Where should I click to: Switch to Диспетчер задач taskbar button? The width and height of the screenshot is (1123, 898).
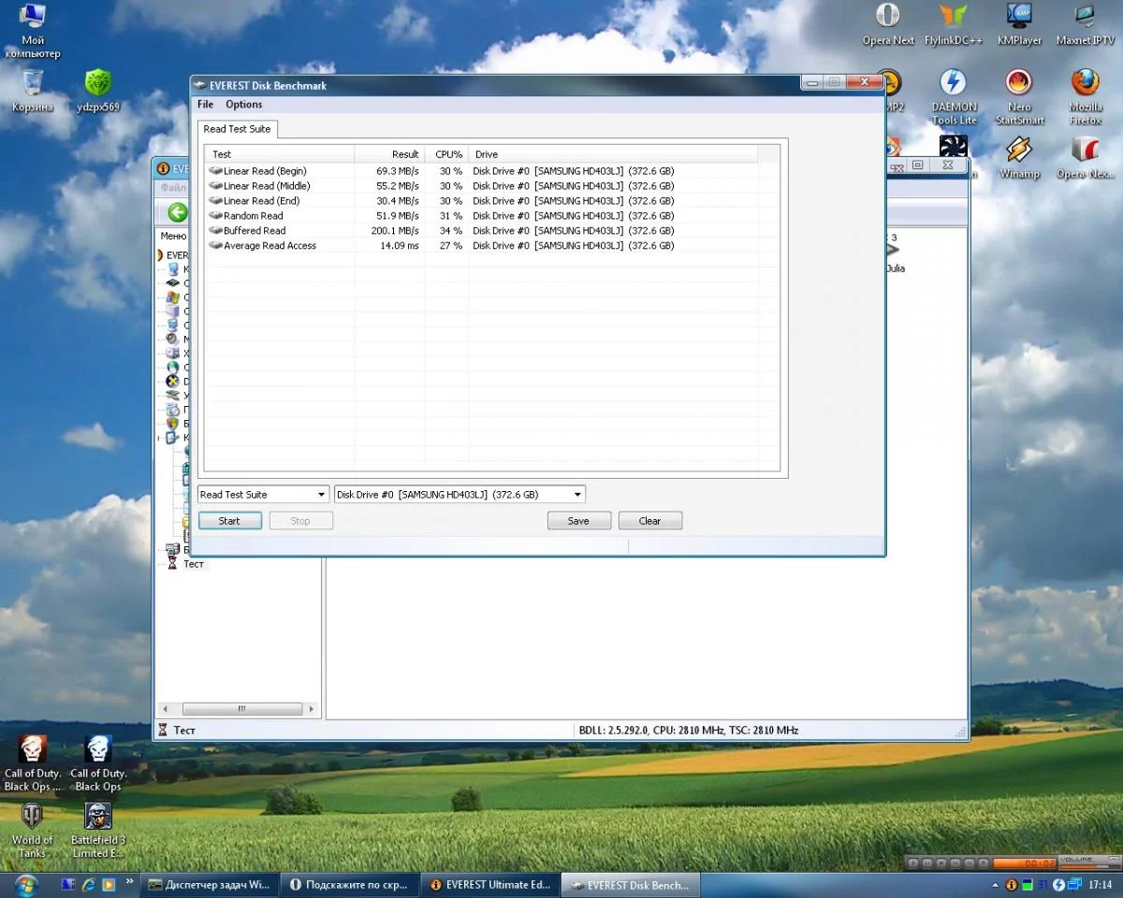(x=210, y=884)
